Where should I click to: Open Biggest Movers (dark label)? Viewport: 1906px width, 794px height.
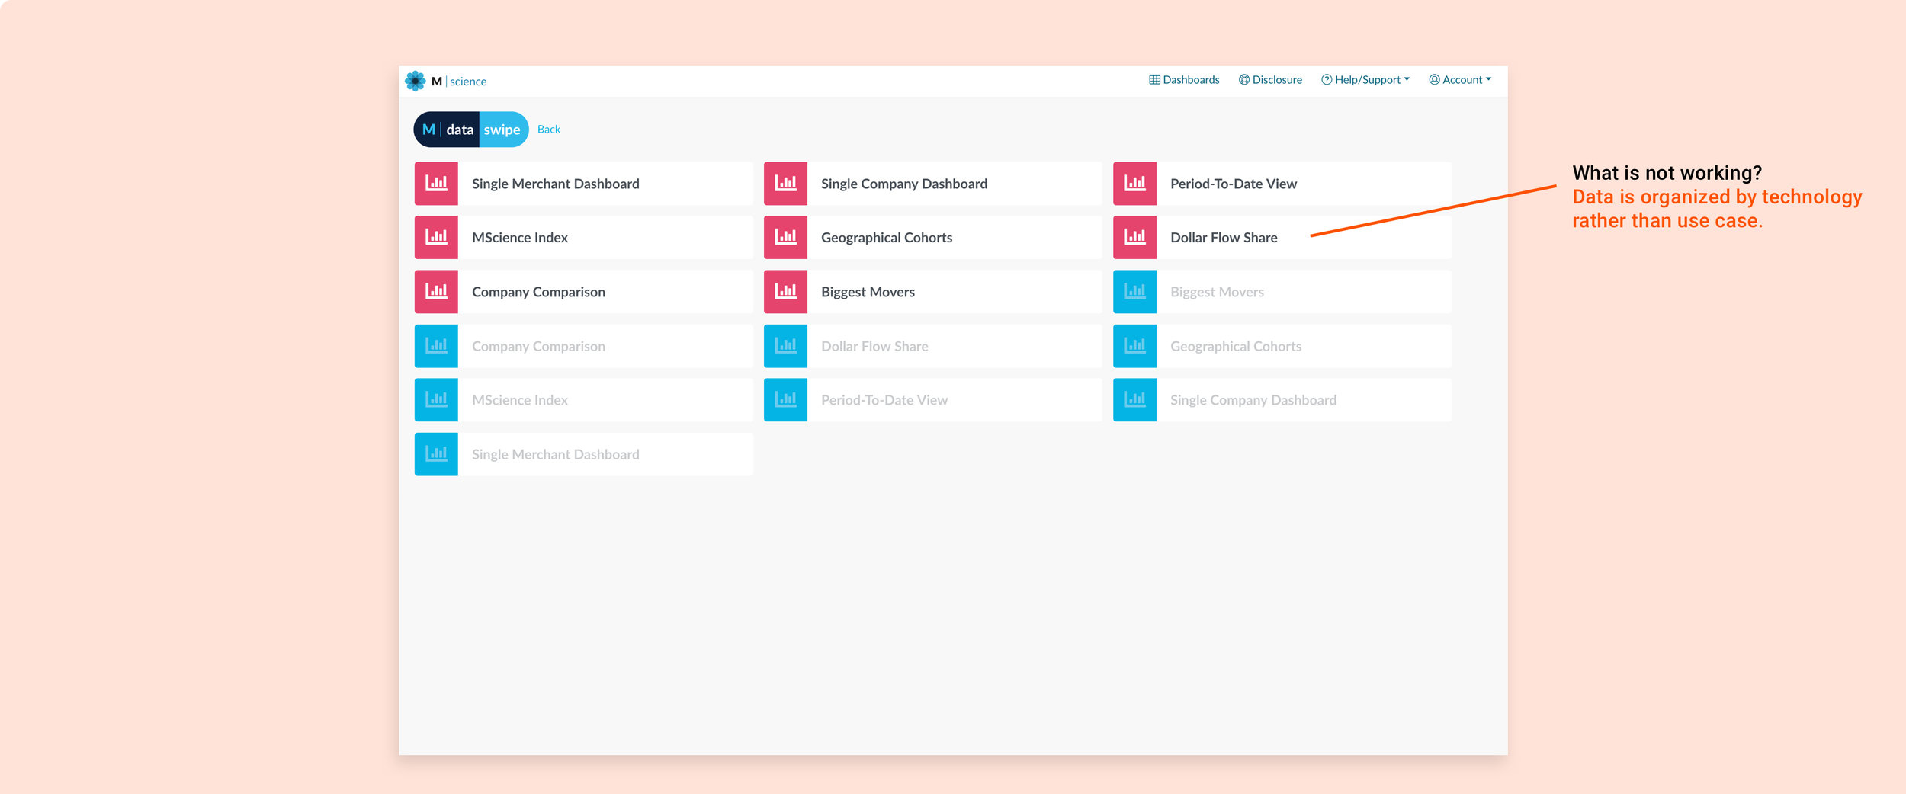click(x=868, y=292)
